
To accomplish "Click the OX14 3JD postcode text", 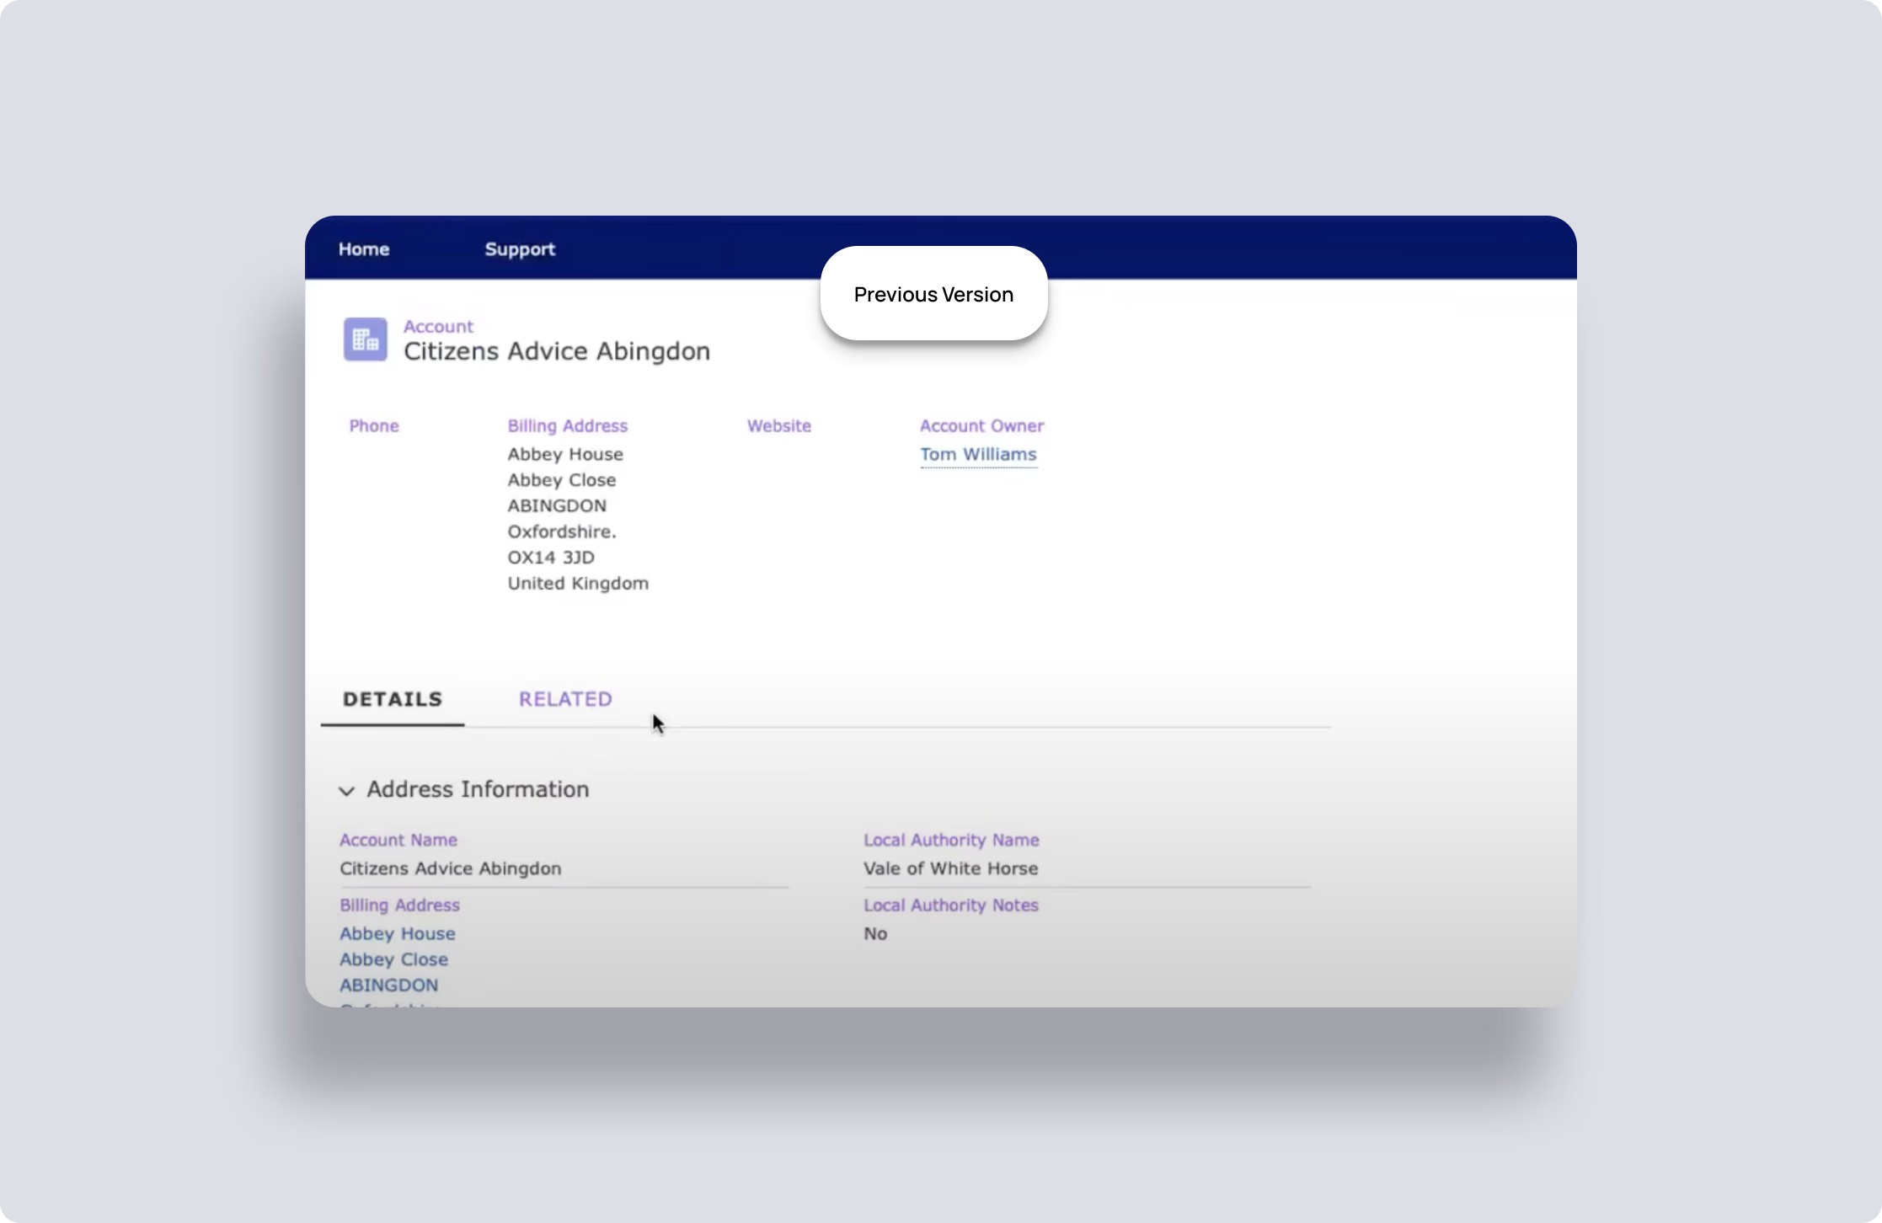I will click(x=551, y=558).
